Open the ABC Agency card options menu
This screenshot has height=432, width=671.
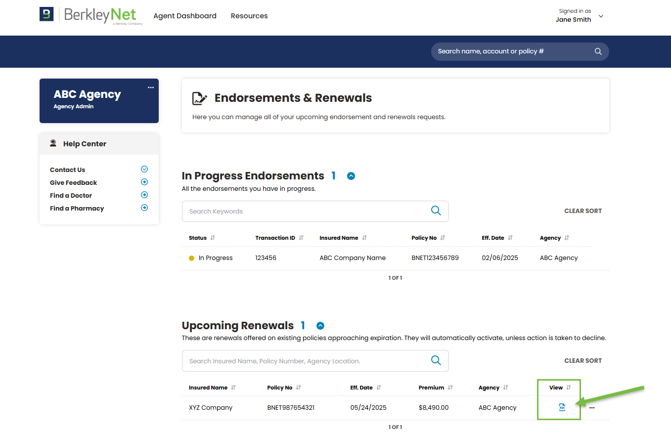coord(151,87)
